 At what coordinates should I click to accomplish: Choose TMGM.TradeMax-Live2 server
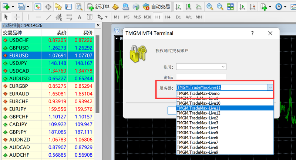tap(225, 118)
